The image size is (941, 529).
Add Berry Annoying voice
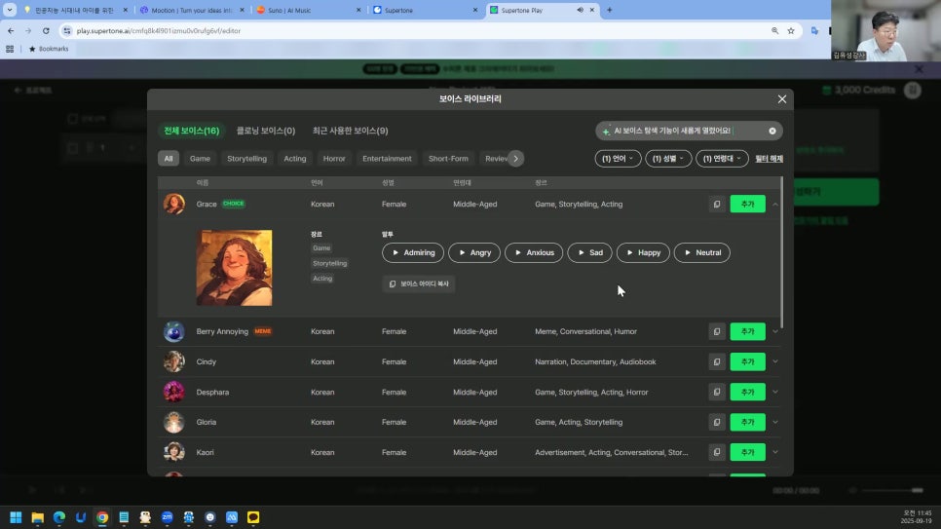pos(747,331)
